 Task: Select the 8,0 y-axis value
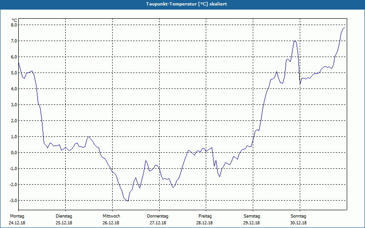[x=14, y=25]
